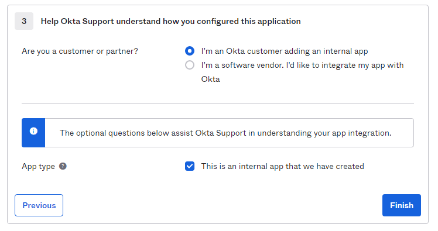Click the "This is an internal app" label text

click(282, 166)
